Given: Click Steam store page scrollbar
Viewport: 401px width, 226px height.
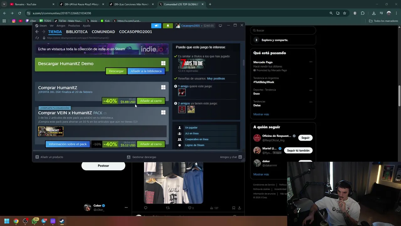Looking at the screenshot, I should tap(243, 62).
